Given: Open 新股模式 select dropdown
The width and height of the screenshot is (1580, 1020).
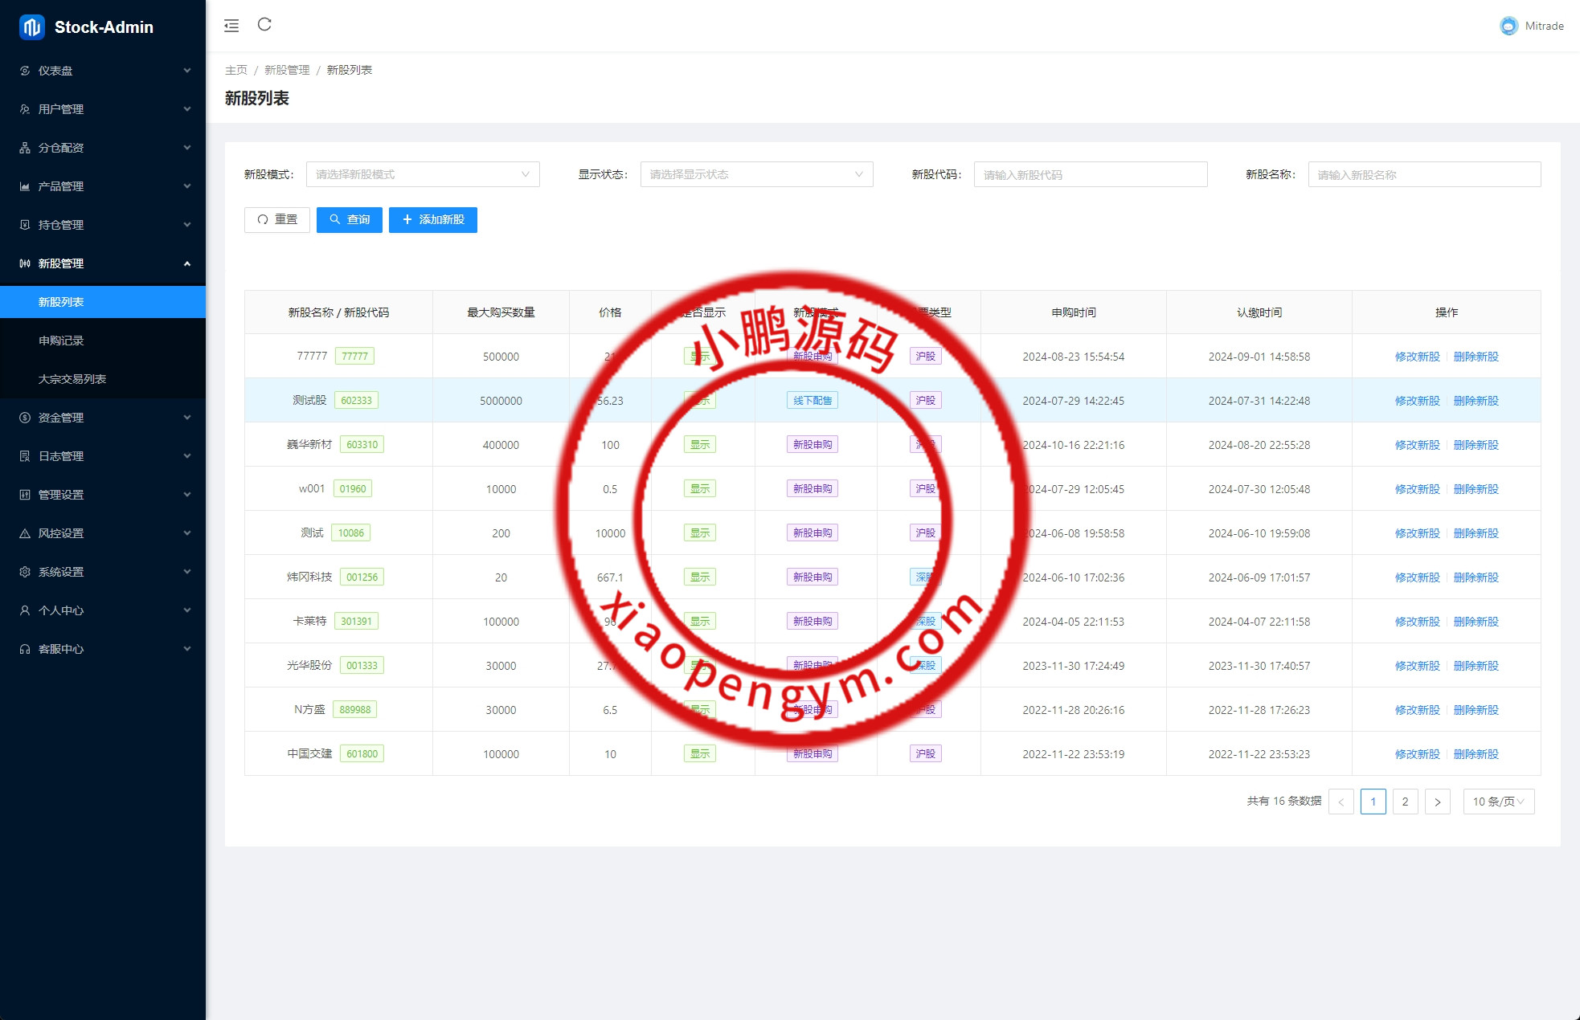Looking at the screenshot, I should pos(422,174).
